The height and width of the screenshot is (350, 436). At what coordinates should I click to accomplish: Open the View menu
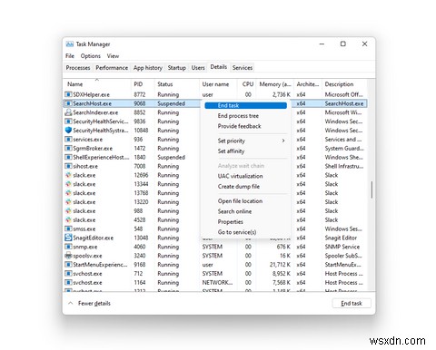click(113, 56)
